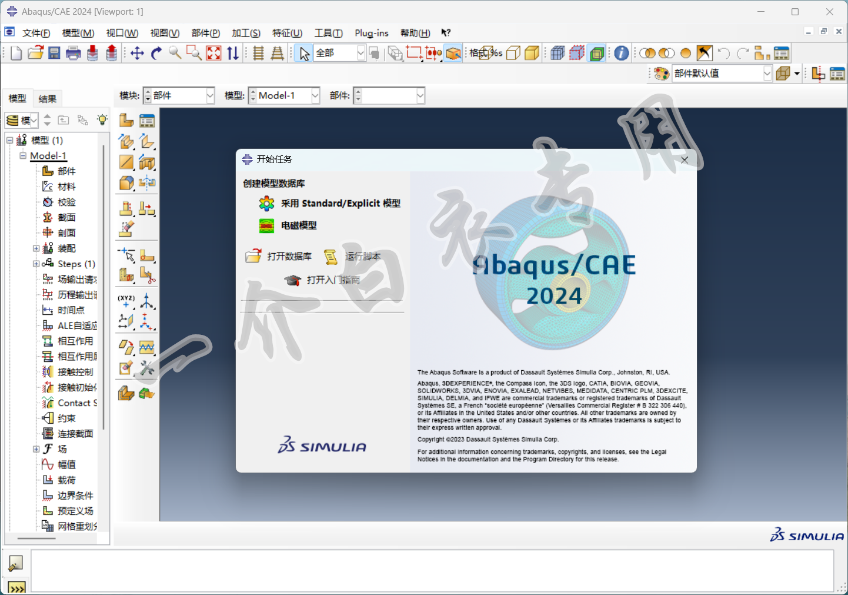The width and height of the screenshot is (848, 595).
Task: Open the Part Manager icon in toolbox
Action: [x=147, y=121]
